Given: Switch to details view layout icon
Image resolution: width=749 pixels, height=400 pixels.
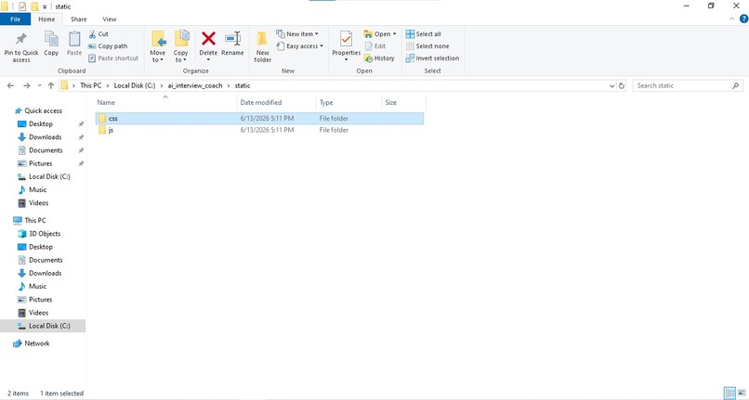Looking at the screenshot, I should [x=729, y=394].
